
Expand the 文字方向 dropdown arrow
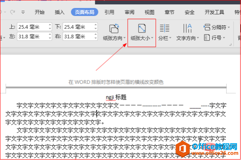point(198,39)
